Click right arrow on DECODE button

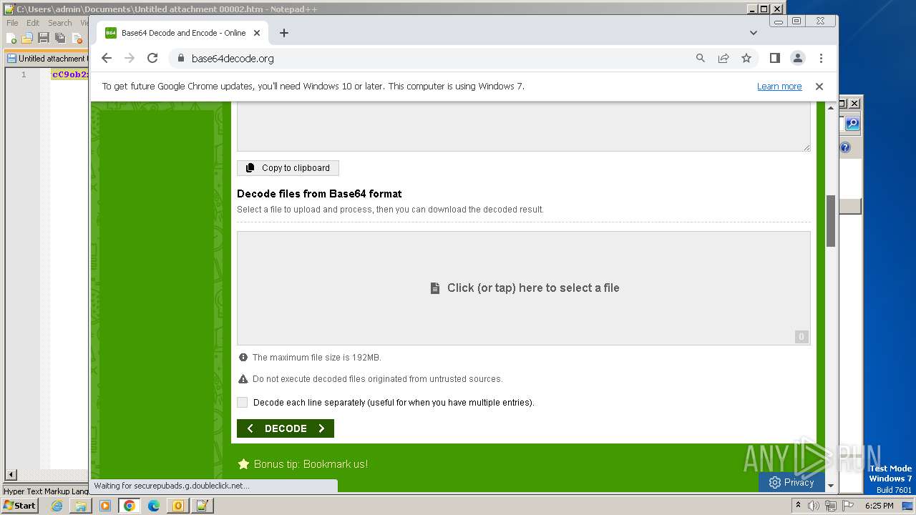(x=321, y=428)
